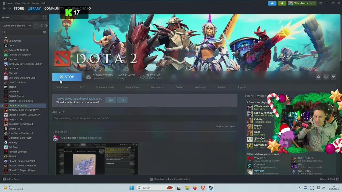Open Friends & Chat icon at bottom

[338, 179]
